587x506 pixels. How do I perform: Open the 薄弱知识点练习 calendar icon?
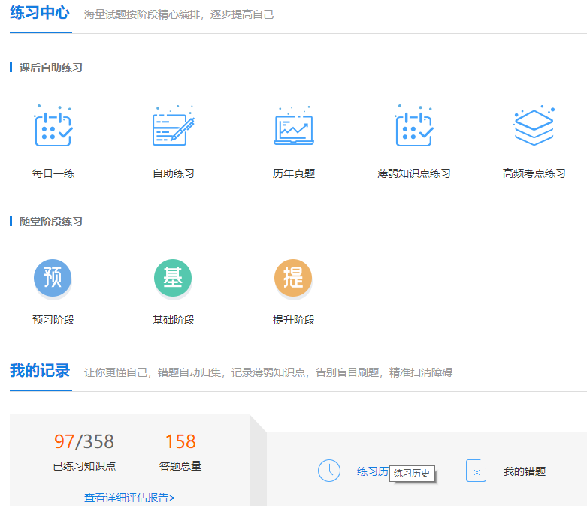tap(414, 125)
